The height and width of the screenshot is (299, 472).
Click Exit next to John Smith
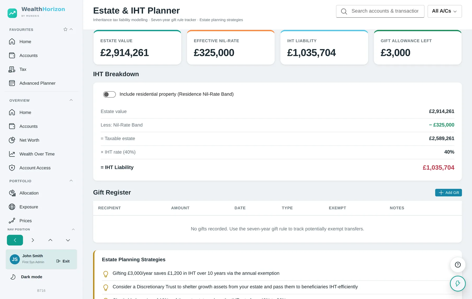click(63, 261)
